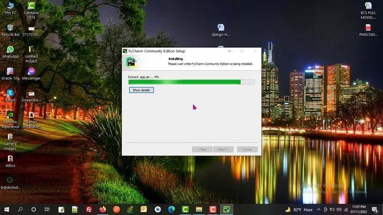The width and height of the screenshot is (383, 215).
Task: Open This PC desktop icon
Action: tap(10, 8)
